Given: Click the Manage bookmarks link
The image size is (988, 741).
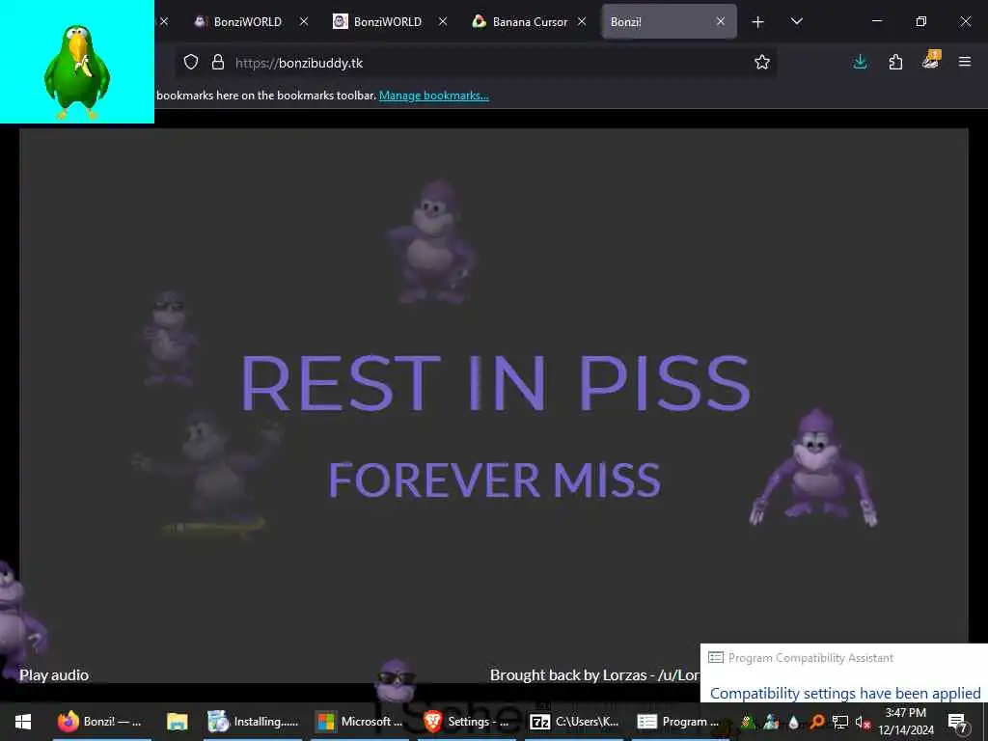Looking at the screenshot, I should pos(433,96).
